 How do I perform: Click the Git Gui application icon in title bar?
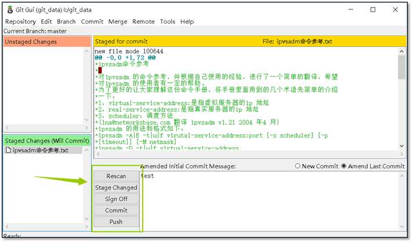click(x=10, y=10)
